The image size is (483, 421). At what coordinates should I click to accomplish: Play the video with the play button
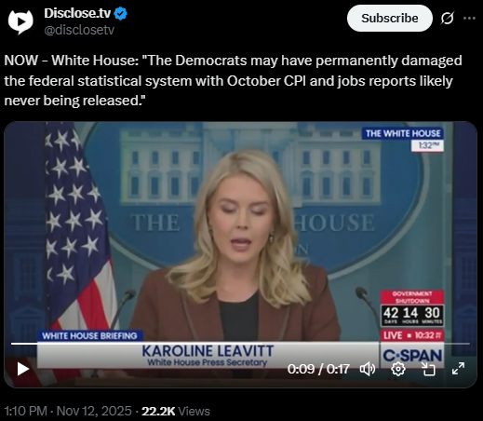[22, 369]
